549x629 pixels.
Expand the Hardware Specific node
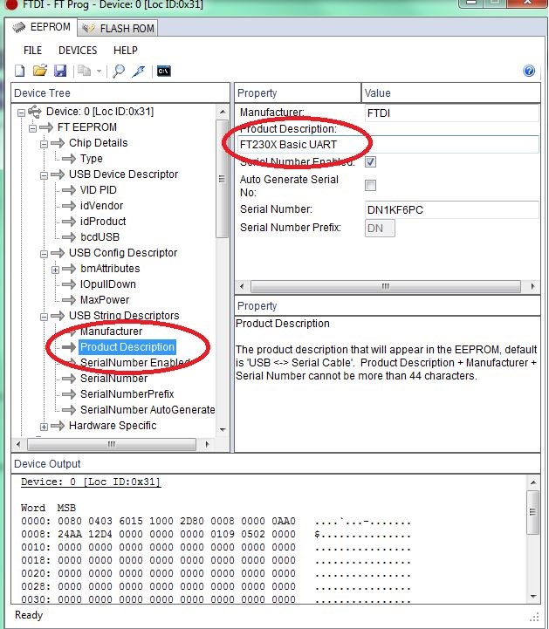45,427
